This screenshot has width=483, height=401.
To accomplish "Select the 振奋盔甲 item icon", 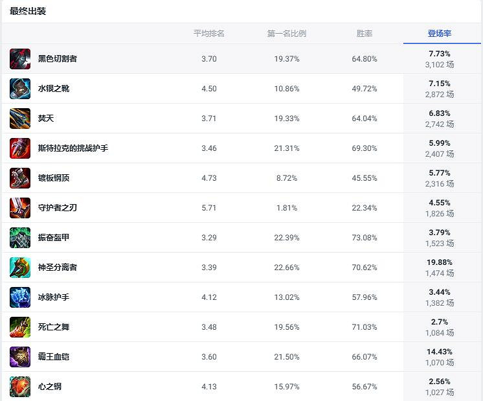I will (20, 238).
